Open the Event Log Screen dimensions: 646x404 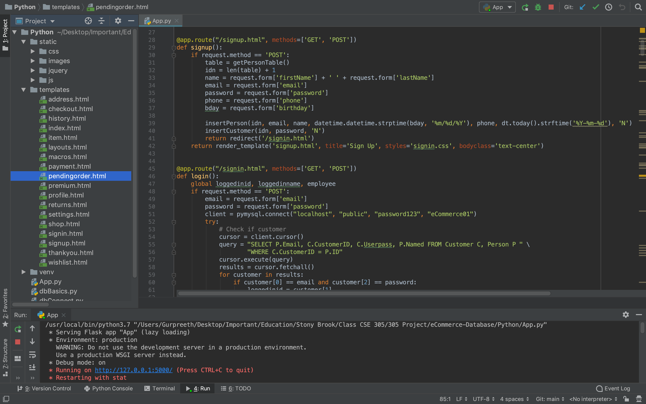tap(613, 388)
